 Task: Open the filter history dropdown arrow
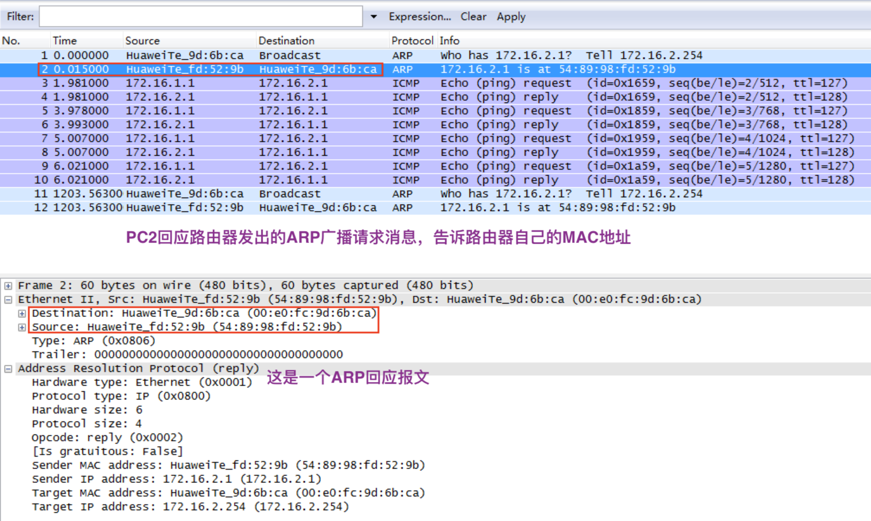point(373,17)
